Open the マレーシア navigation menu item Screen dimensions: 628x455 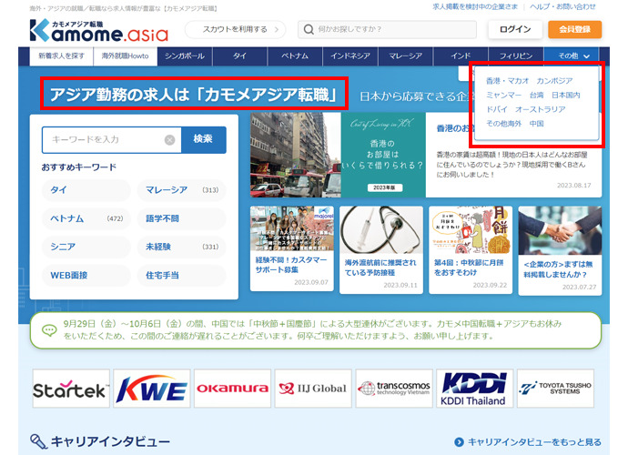point(406,56)
